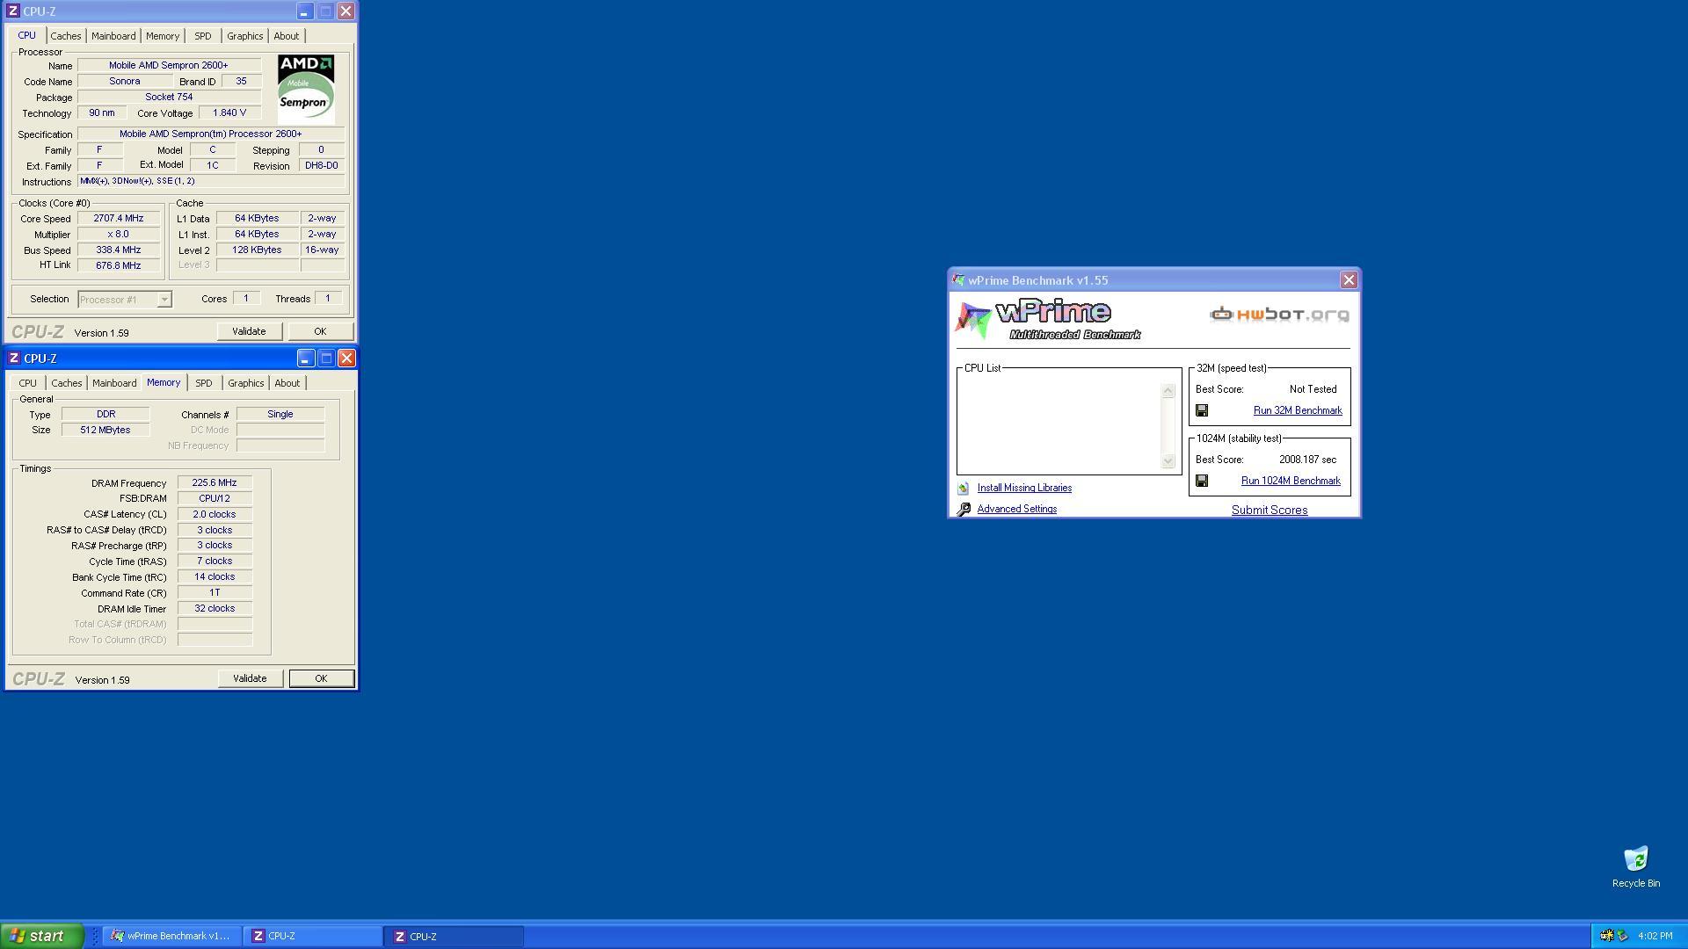Open Graphics tab in bottom CPU-Z window
This screenshot has height=949, width=1688.
(x=245, y=383)
